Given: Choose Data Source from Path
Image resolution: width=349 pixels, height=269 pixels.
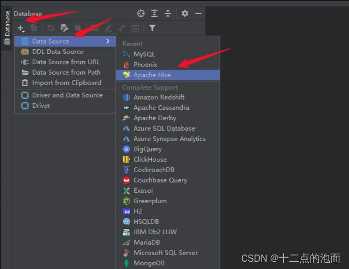Looking at the screenshot, I should tap(65, 73).
